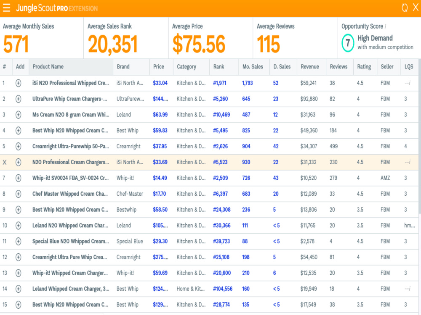Close the Jungle Scout extension window
421x315 pixels.
pyautogui.click(x=416, y=8)
